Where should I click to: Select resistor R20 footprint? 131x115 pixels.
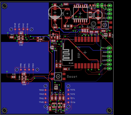66,4
